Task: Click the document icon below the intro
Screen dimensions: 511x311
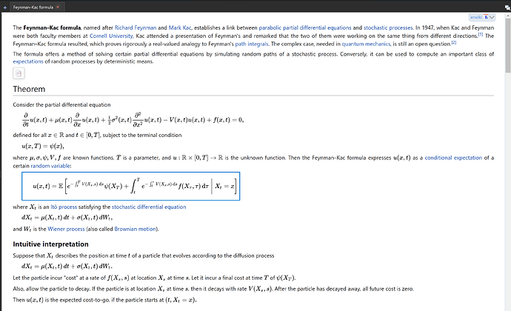Action: point(19,73)
